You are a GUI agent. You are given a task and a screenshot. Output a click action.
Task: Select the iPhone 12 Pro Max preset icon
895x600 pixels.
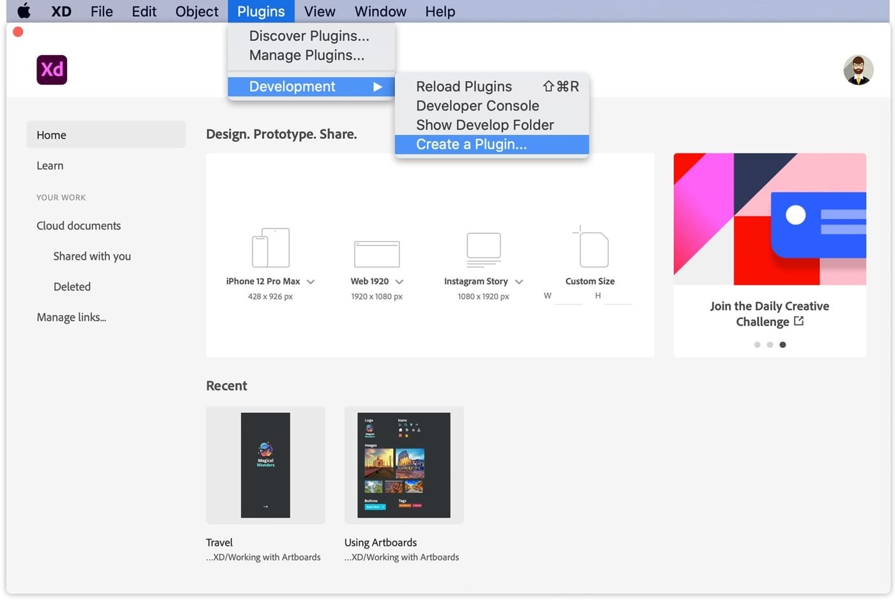(270, 248)
